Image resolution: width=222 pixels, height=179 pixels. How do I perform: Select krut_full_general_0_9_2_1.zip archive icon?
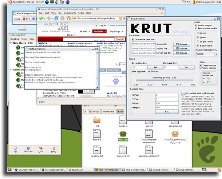175,134
